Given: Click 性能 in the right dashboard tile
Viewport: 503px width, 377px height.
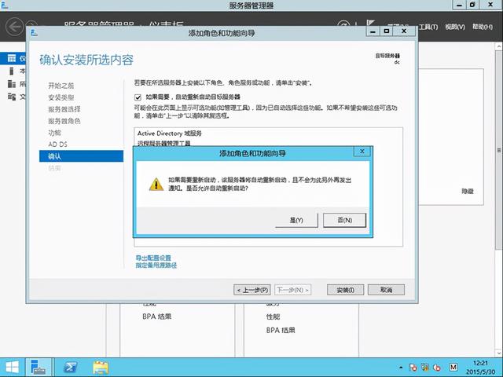Looking at the screenshot, I should coord(273,317).
